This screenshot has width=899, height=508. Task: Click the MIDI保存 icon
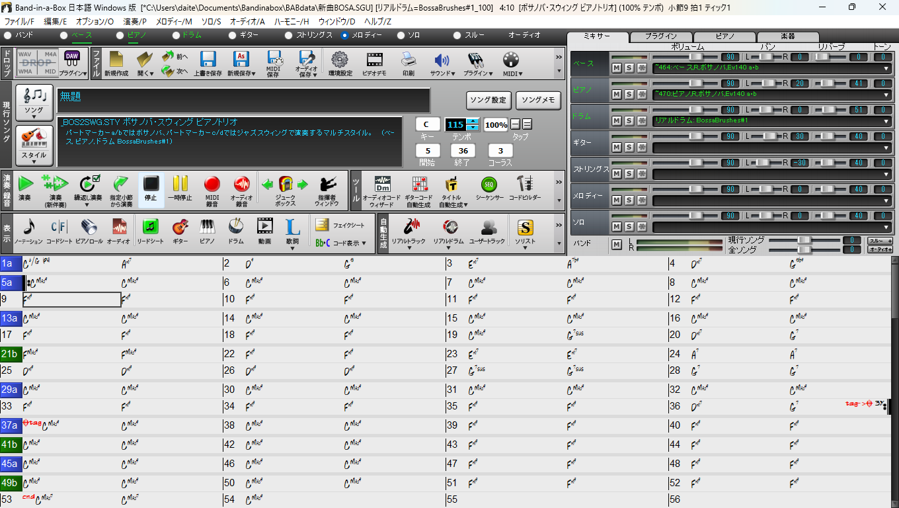pyautogui.click(x=273, y=63)
